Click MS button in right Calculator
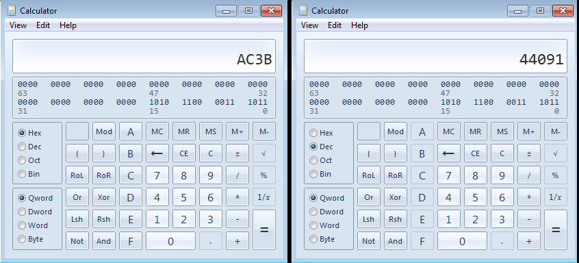This screenshot has width=579, height=263. (502, 131)
